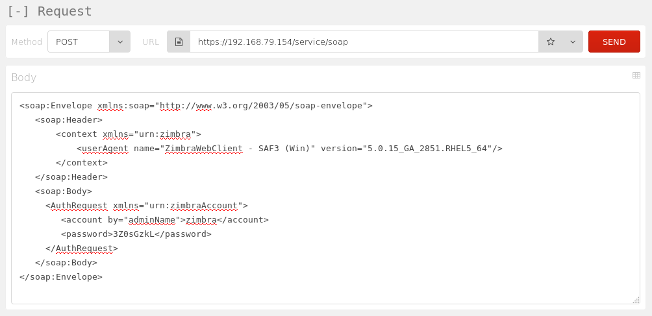Click the closing soap:Envelope tag
The width and height of the screenshot is (652, 316).
pos(60,277)
